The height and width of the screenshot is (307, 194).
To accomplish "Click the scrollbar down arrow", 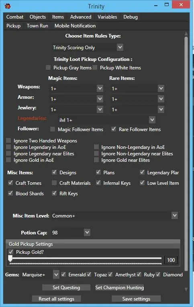I will tap(186, 289).
